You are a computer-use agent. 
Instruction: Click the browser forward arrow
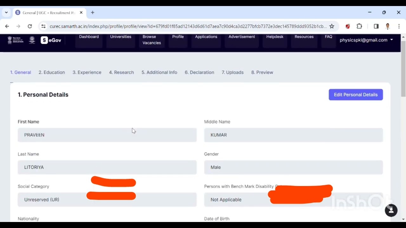(x=18, y=26)
